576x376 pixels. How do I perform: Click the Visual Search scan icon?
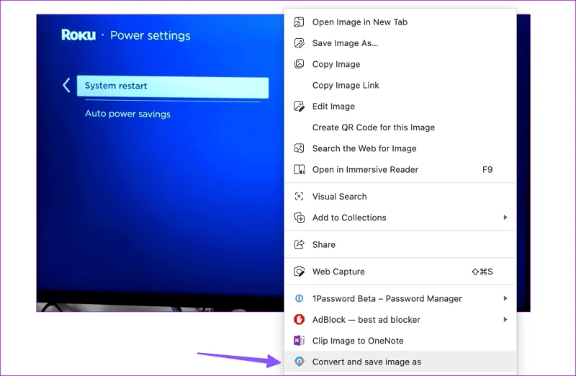[299, 196]
